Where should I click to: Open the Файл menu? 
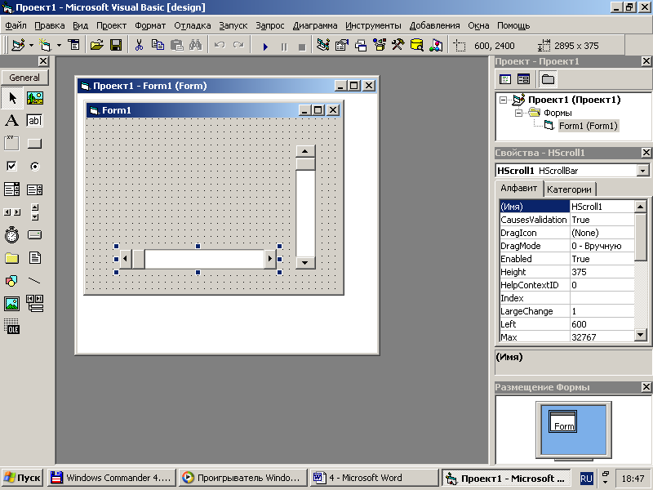[x=16, y=25]
